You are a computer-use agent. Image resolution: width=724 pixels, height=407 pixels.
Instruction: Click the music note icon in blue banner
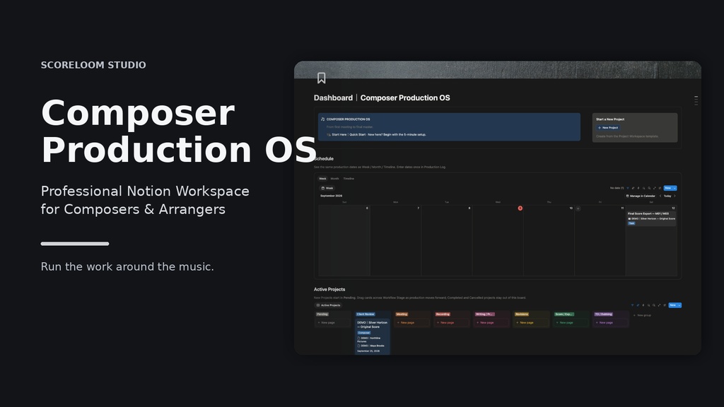click(x=322, y=119)
